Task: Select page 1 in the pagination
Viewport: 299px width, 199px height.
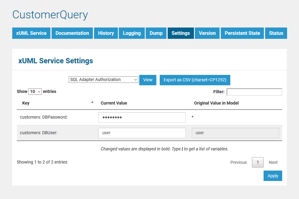Action: (257, 162)
